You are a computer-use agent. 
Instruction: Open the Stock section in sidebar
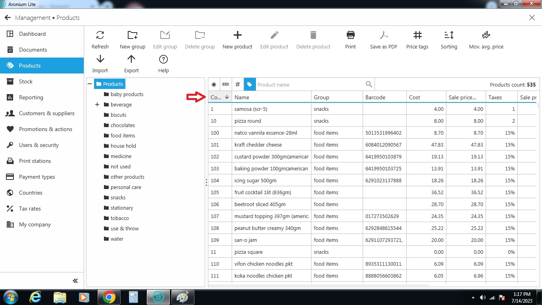[26, 81]
